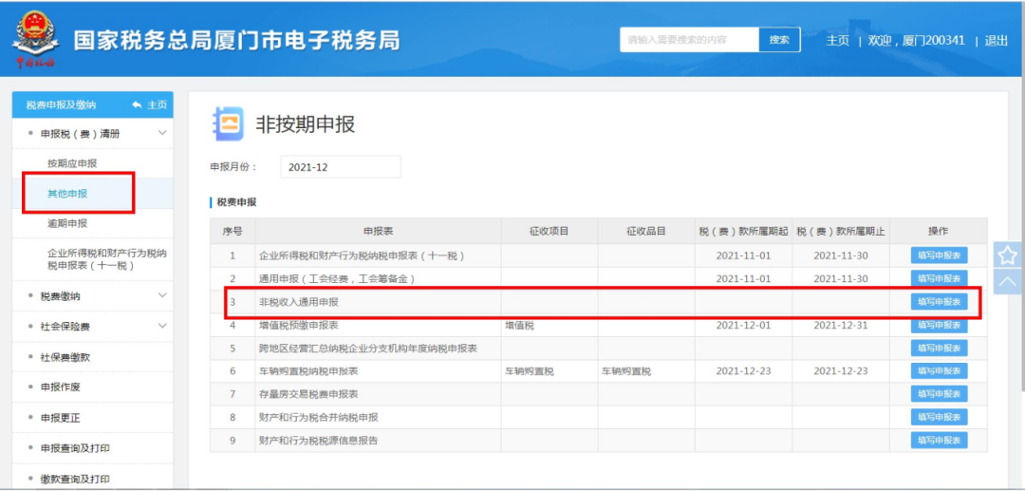Image resolution: width=1025 pixels, height=491 pixels.
Task: Expand the 申报税(费)清册 chevron
Action: [x=163, y=133]
